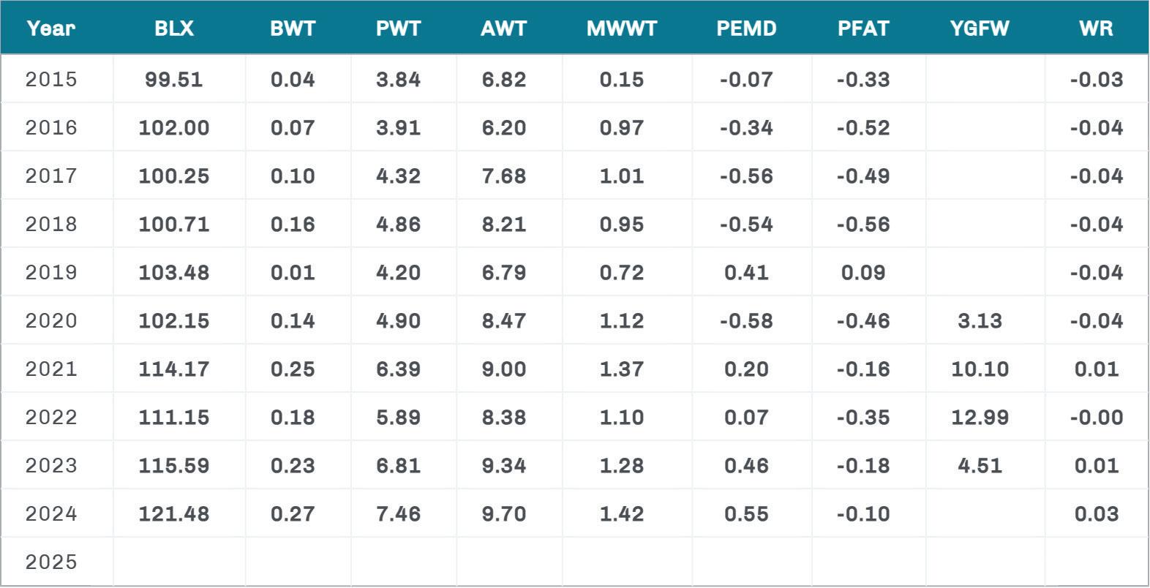Sort by the BLX column header
This screenshot has height=588, width=1150.
[174, 29]
